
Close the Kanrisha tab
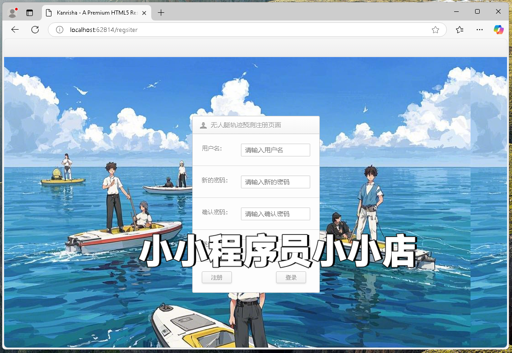[x=144, y=13]
